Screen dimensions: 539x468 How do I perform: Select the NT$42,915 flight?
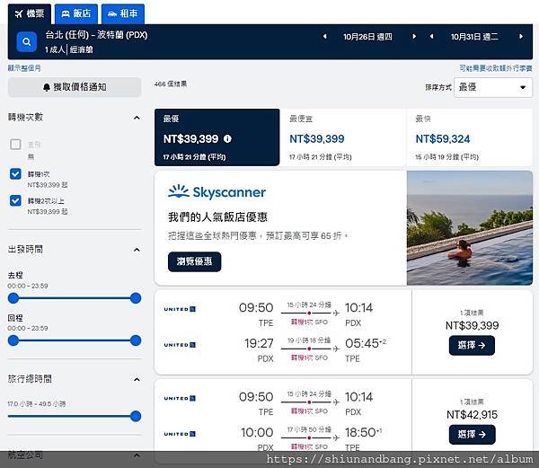tap(472, 435)
